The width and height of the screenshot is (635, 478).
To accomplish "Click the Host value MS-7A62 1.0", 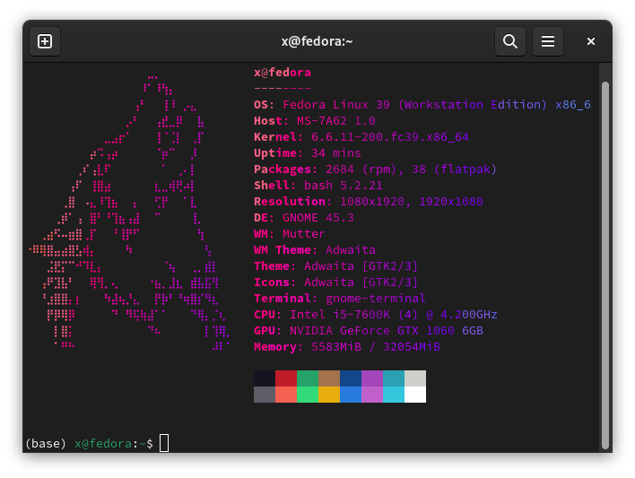I will pyautogui.click(x=336, y=121).
